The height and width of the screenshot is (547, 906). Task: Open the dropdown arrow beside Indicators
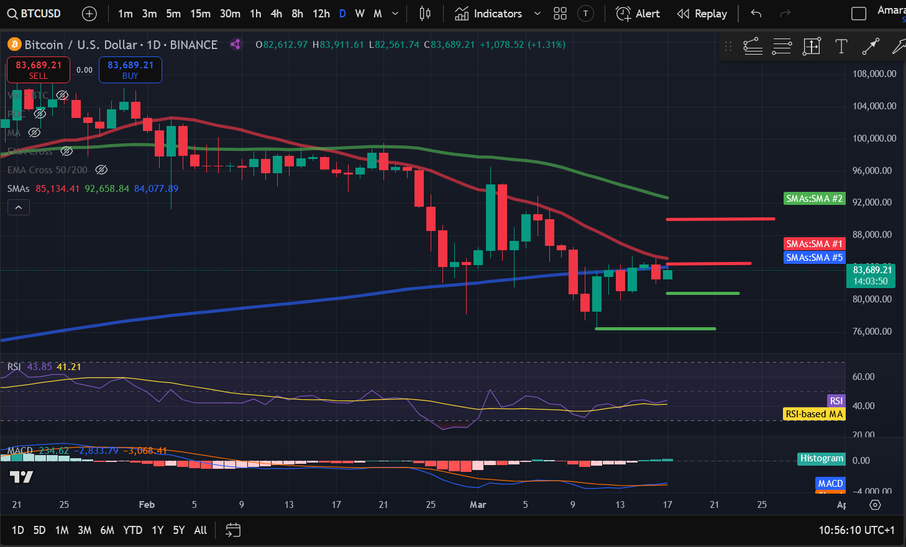click(x=538, y=14)
